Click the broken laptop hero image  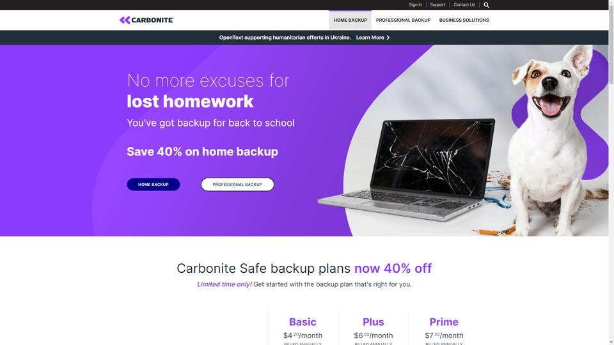click(407, 170)
